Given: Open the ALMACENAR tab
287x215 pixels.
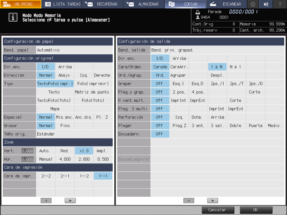Looking at the screenshot, I should [x=144, y=4].
